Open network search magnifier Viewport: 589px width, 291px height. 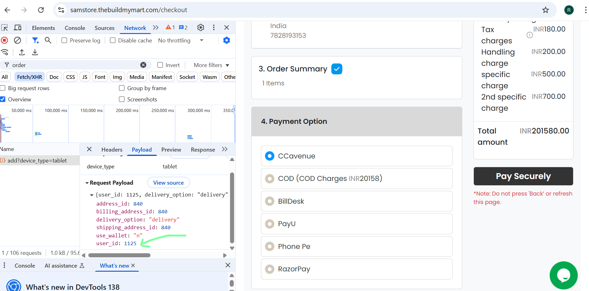tap(48, 40)
